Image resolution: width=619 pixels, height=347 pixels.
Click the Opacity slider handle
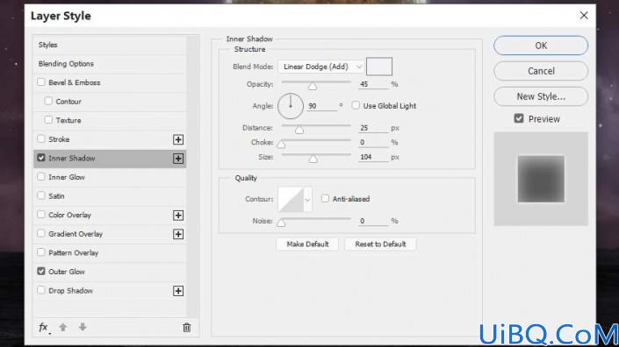pyautogui.click(x=313, y=86)
